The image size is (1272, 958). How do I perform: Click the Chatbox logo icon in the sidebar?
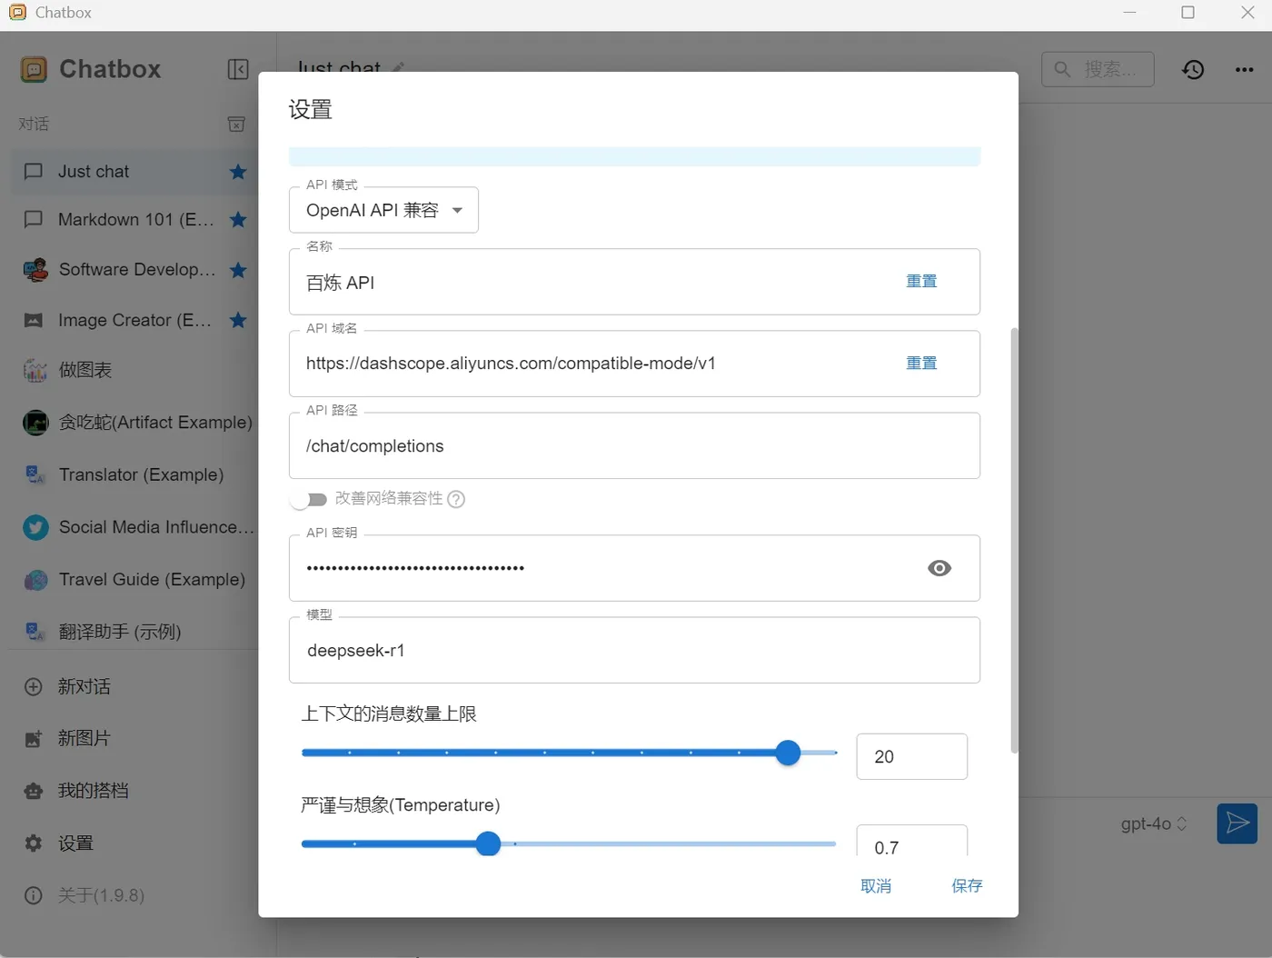point(34,69)
